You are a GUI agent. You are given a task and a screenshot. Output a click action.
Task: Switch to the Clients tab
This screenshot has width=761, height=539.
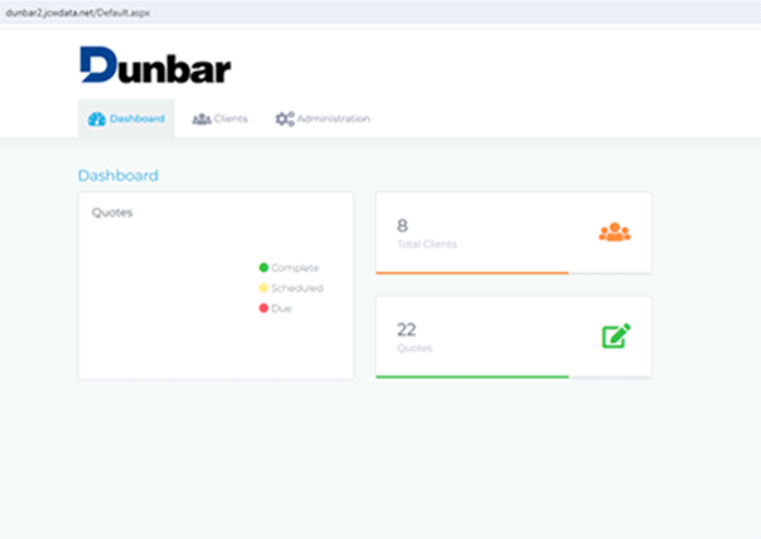point(220,119)
